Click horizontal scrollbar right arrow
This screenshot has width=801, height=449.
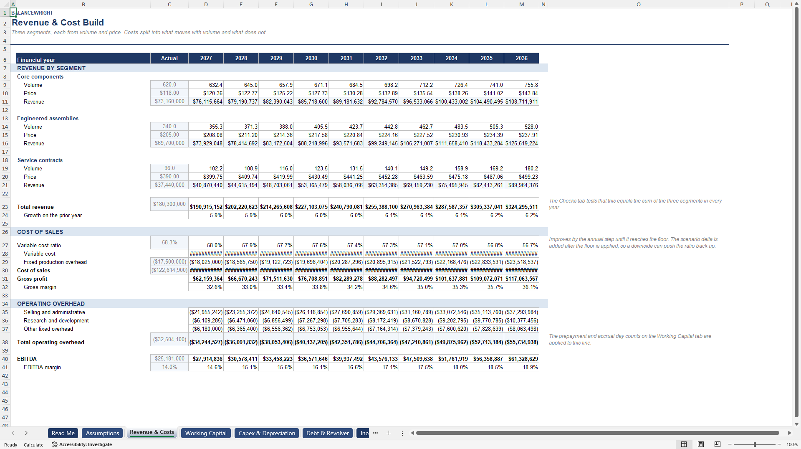(789, 433)
